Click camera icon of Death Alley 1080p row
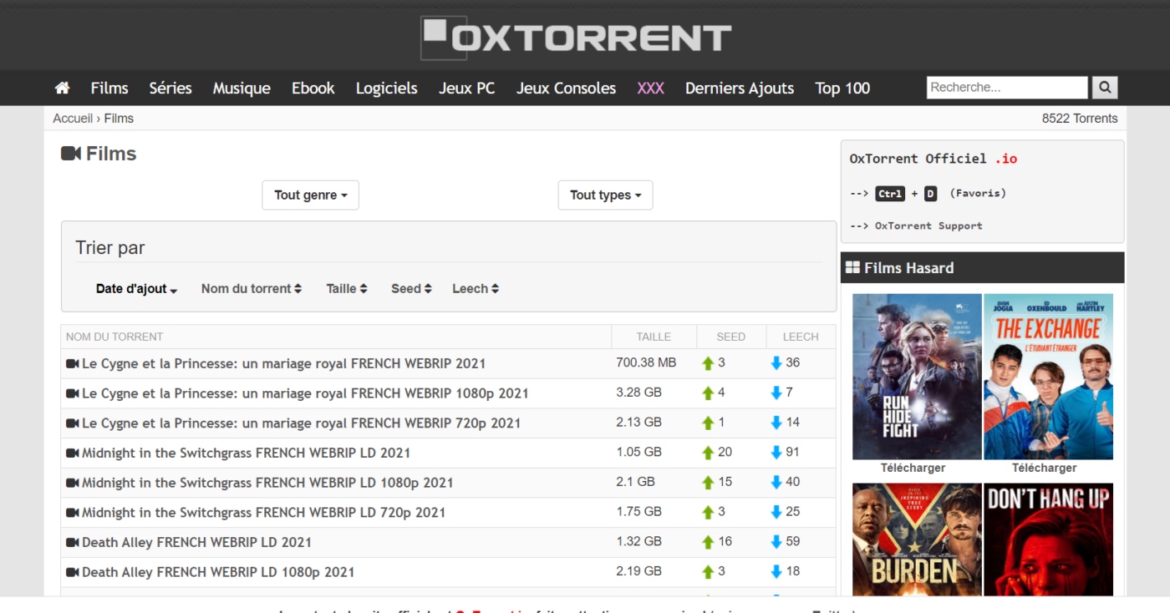This screenshot has width=1170, height=613. [72, 572]
